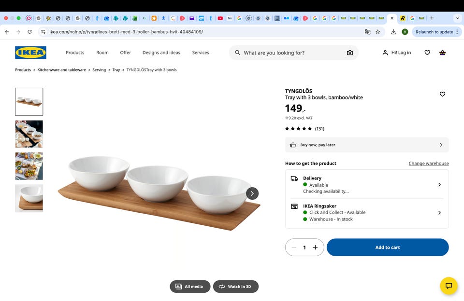Open the chat support bubble

coord(449,286)
